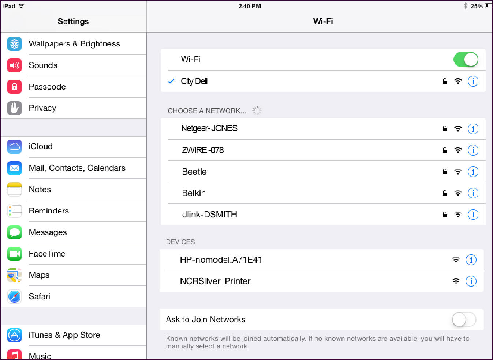Tap the iCloud cloud icon
This screenshot has height=360, width=493.
14,147
